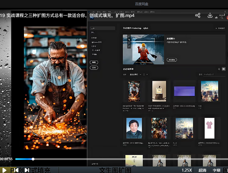228x173 pixels.
Task: Click the video progress slider handle
Action: [33, 159]
